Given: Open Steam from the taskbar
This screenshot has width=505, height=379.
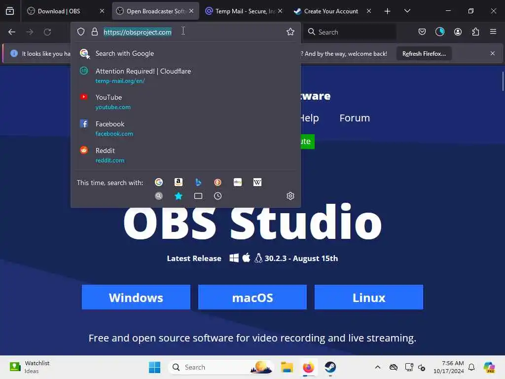Looking at the screenshot, I should pos(330,367).
